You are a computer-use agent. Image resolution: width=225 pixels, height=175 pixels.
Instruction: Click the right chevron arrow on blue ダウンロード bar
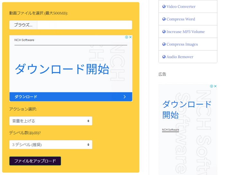[x=125, y=97]
